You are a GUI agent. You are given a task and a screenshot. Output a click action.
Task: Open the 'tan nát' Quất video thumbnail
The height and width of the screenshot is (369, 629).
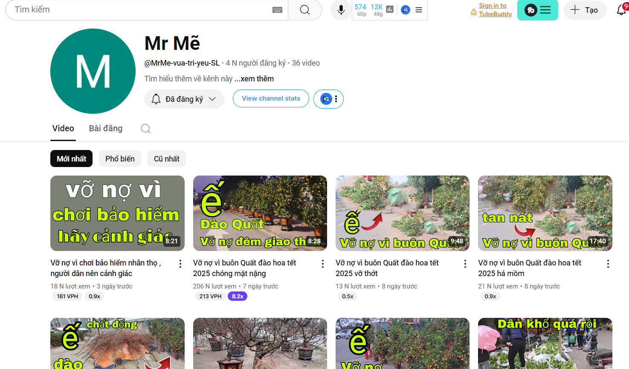pyautogui.click(x=545, y=213)
